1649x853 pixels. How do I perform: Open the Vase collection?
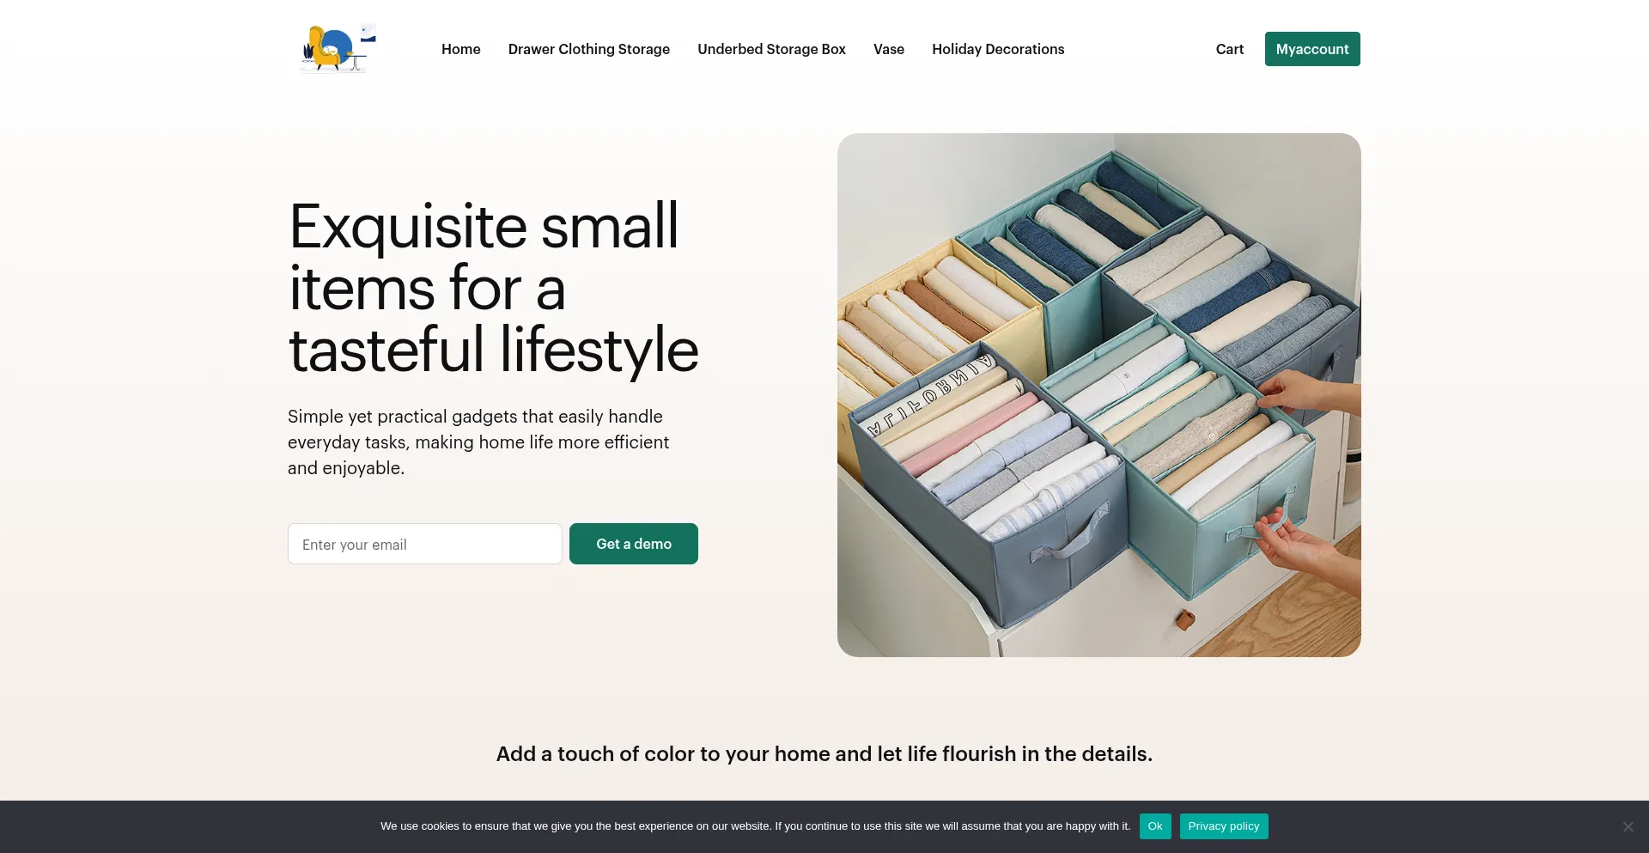(x=888, y=49)
